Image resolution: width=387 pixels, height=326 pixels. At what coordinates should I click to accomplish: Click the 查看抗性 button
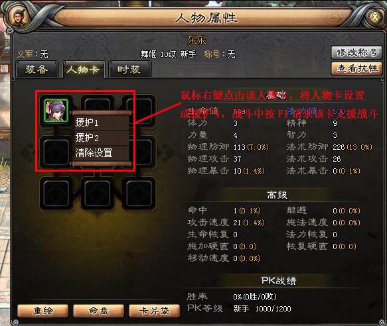(x=356, y=68)
